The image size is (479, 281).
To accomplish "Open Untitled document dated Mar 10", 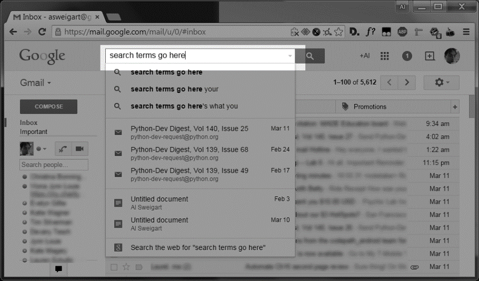I will 200,224.
